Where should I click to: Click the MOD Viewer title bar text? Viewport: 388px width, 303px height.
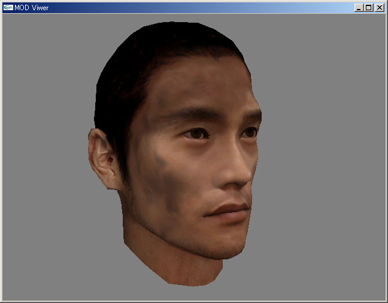tap(32, 8)
